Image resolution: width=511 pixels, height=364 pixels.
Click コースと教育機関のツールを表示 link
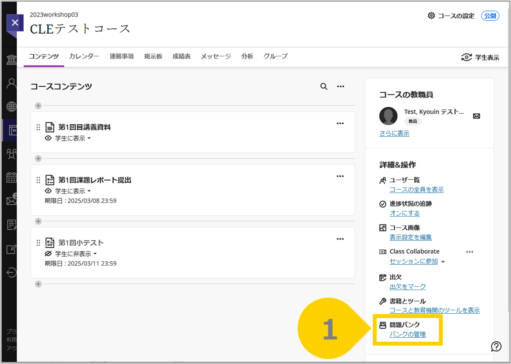click(435, 310)
